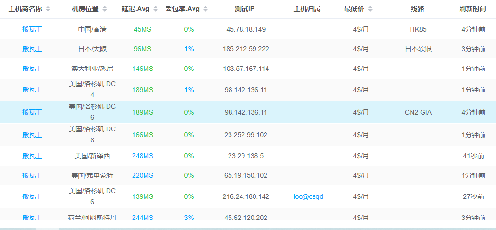Click the HK85 线路 cell
Screen dimensions: 496x230
(x=418, y=29)
